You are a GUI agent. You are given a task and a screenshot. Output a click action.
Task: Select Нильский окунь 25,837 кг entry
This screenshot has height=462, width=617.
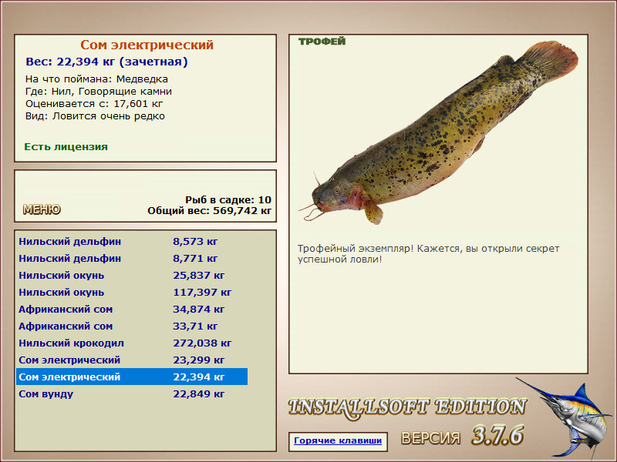pos(132,276)
